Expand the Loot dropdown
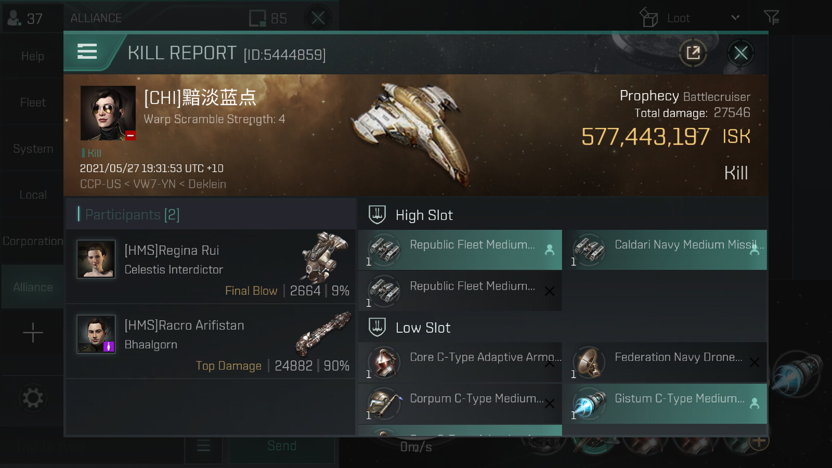Image resolution: width=832 pixels, height=468 pixels. [735, 18]
